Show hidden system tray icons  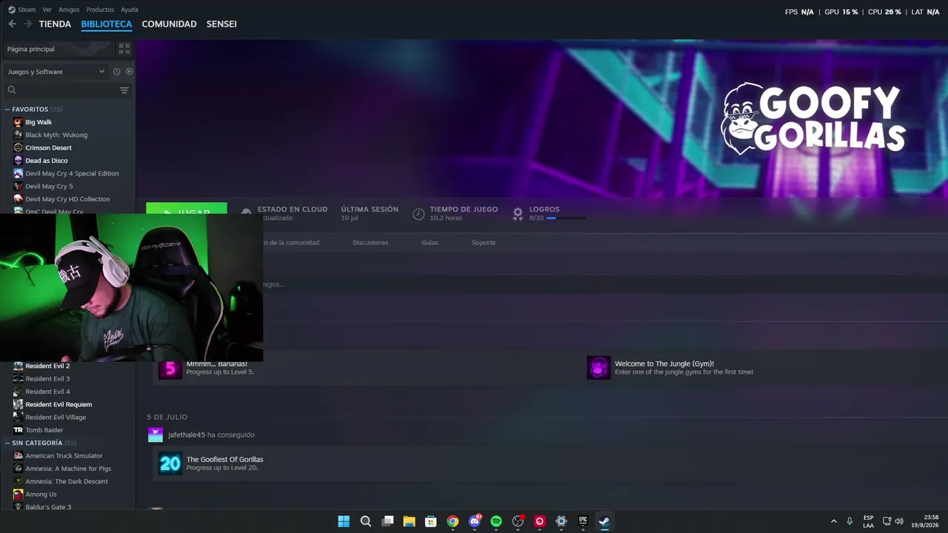pyautogui.click(x=834, y=521)
